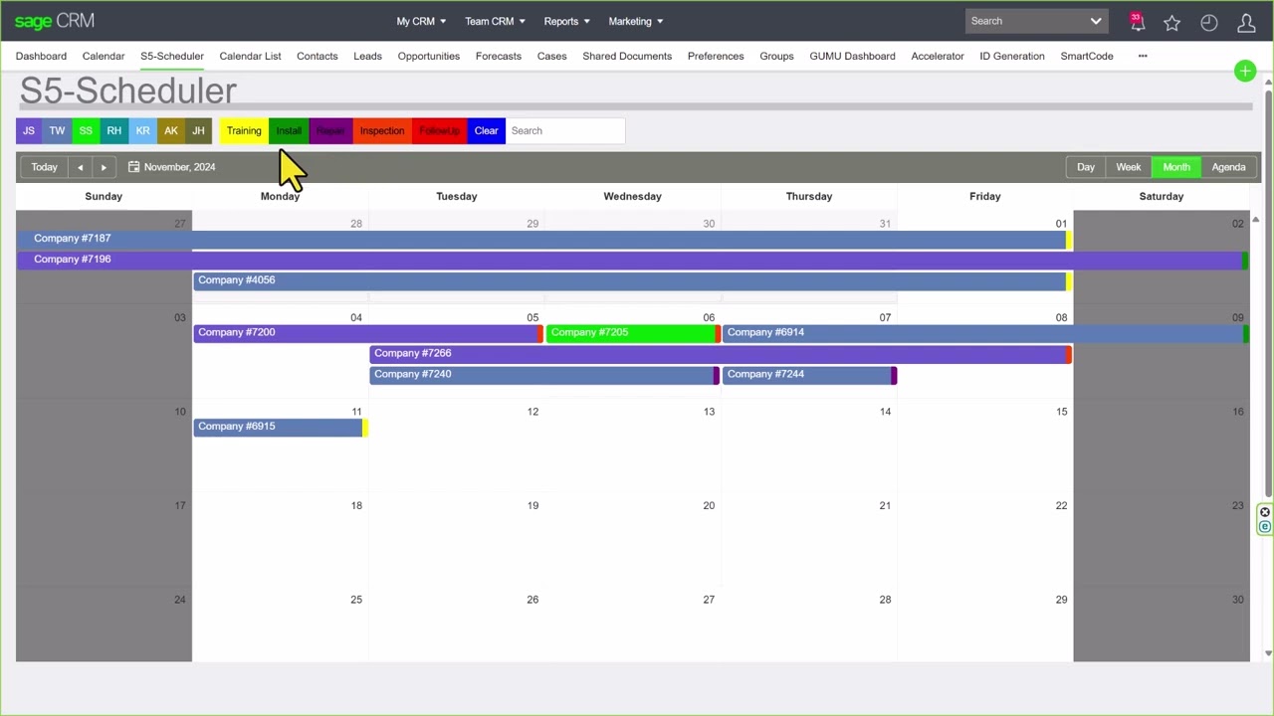Click the green plus add button
The image size is (1274, 716).
[1244, 71]
